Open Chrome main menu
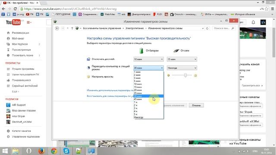 pyautogui.click(x=273, y=9)
